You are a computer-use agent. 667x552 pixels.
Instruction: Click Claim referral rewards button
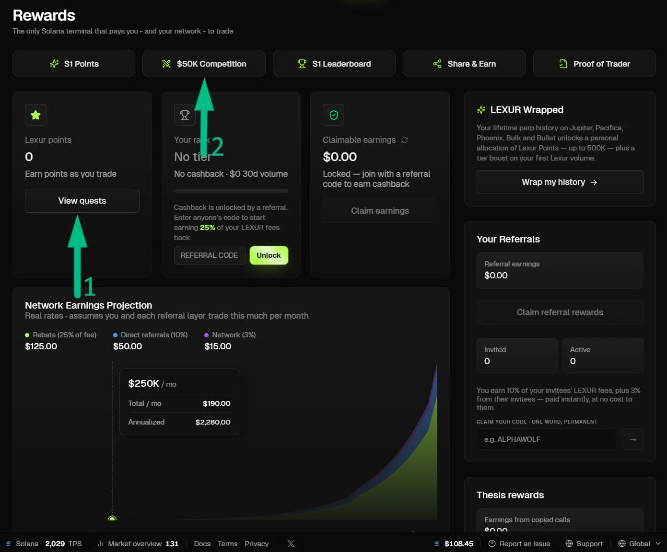(x=560, y=312)
